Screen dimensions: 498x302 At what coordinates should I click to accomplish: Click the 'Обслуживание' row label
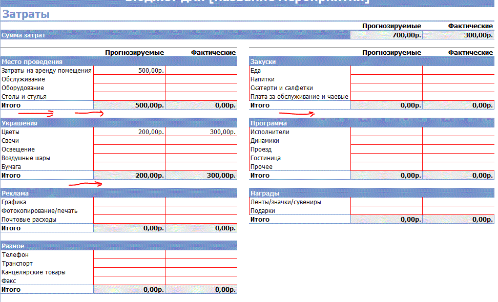point(23,79)
